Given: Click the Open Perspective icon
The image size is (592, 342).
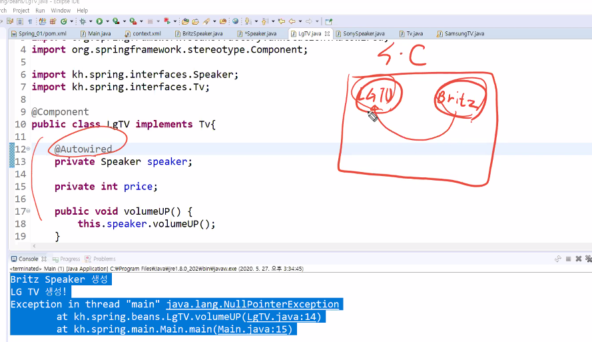Looking at the screenshot, I should pos(329,21).
